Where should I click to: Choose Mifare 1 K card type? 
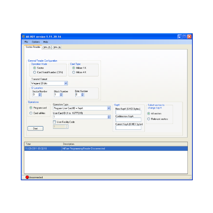coord(74,68)
